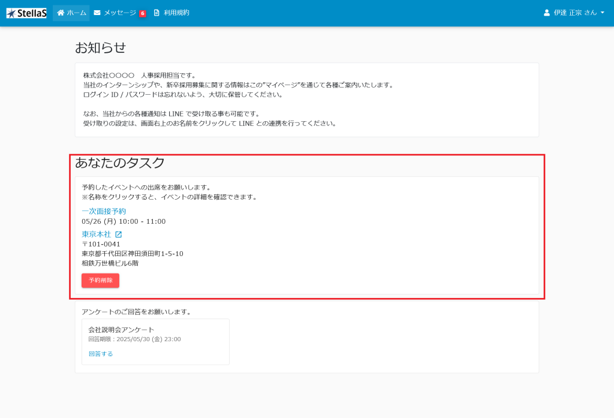Click the StellaS logo
Image resolution: width=614 pixels, height=418 pixels.
coord(26,13)
